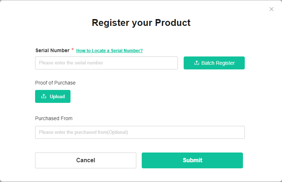This screenshot has height=182, width=282.
Task: Upload a proof of purchase file
Action: (53, 96)
